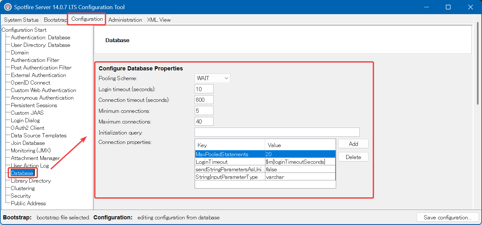Switch to the Bootstrap tab

[55, 20]
